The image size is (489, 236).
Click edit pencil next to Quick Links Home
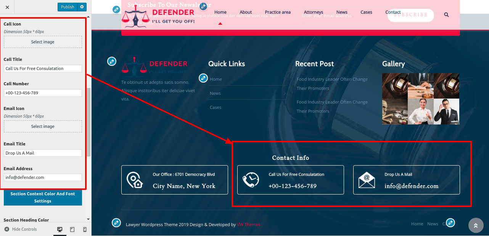[203, 78]
